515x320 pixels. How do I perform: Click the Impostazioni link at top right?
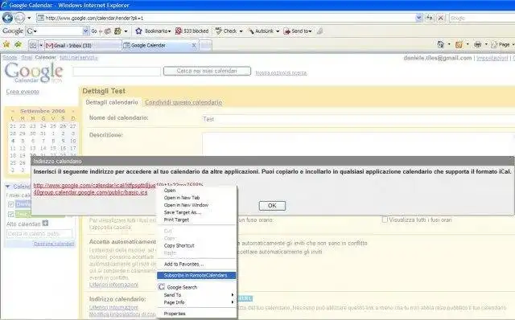point(492,58)
